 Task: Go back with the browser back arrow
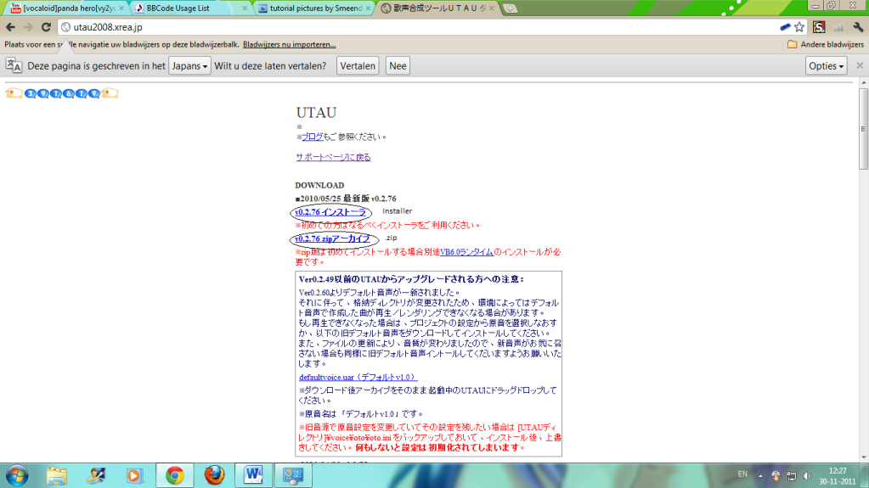pyautogui.click(x=10, y=26)
